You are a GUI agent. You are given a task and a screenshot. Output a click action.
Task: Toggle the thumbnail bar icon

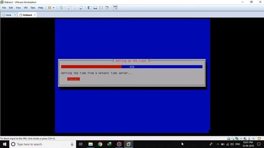coord(95,8)
